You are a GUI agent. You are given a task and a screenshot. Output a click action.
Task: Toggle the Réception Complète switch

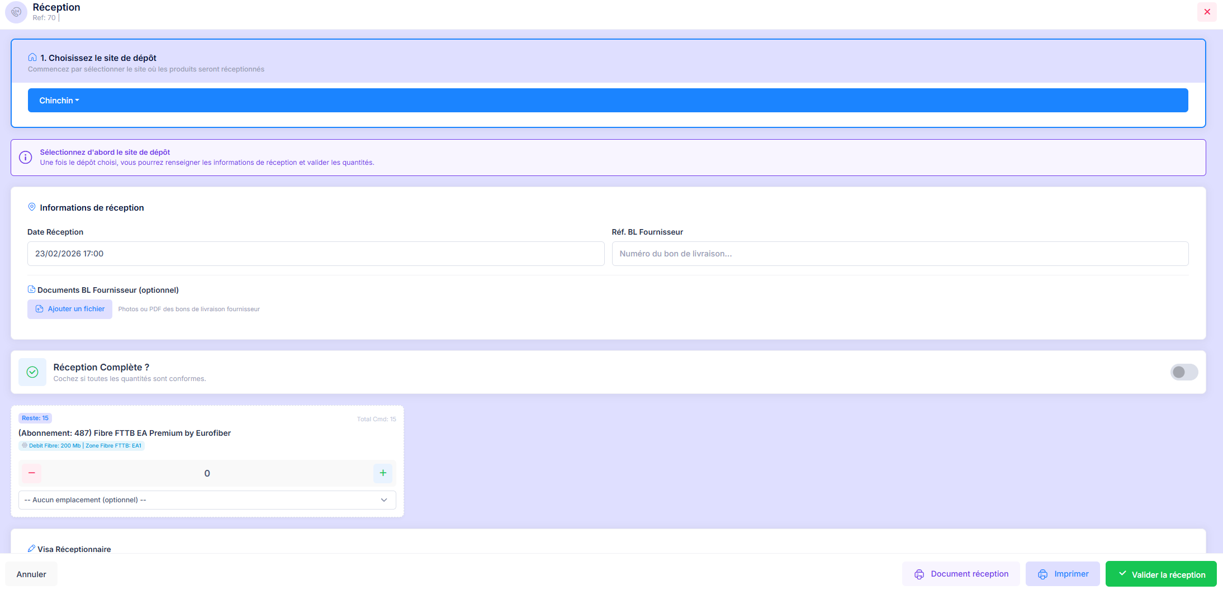[1183, 372]
